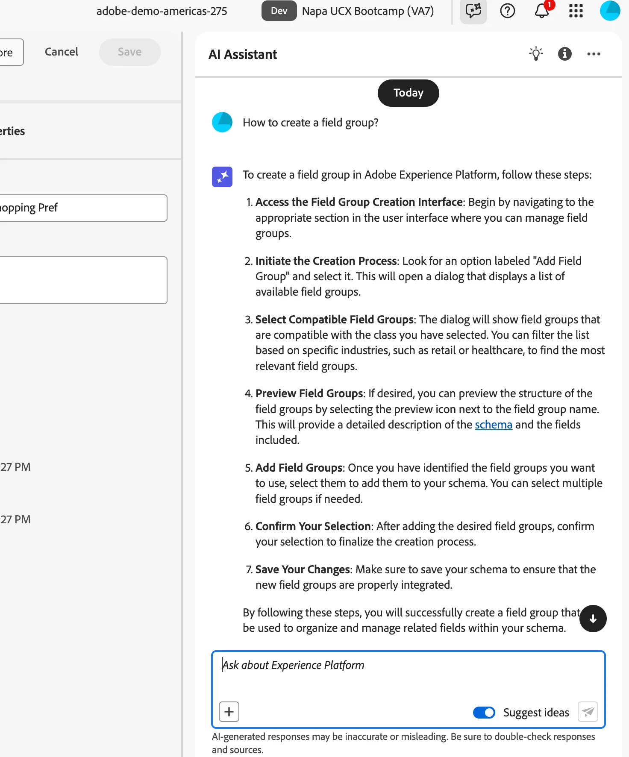The width and height of the screenshot is (629, 757).
Task: Click the Cancel button
Action: [x=62, y=52]
